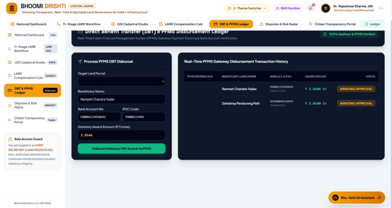Viewport: 392px width, 208px height.
Task: Click the Theme Switcher palette icon
Action: tap(229, 8)
